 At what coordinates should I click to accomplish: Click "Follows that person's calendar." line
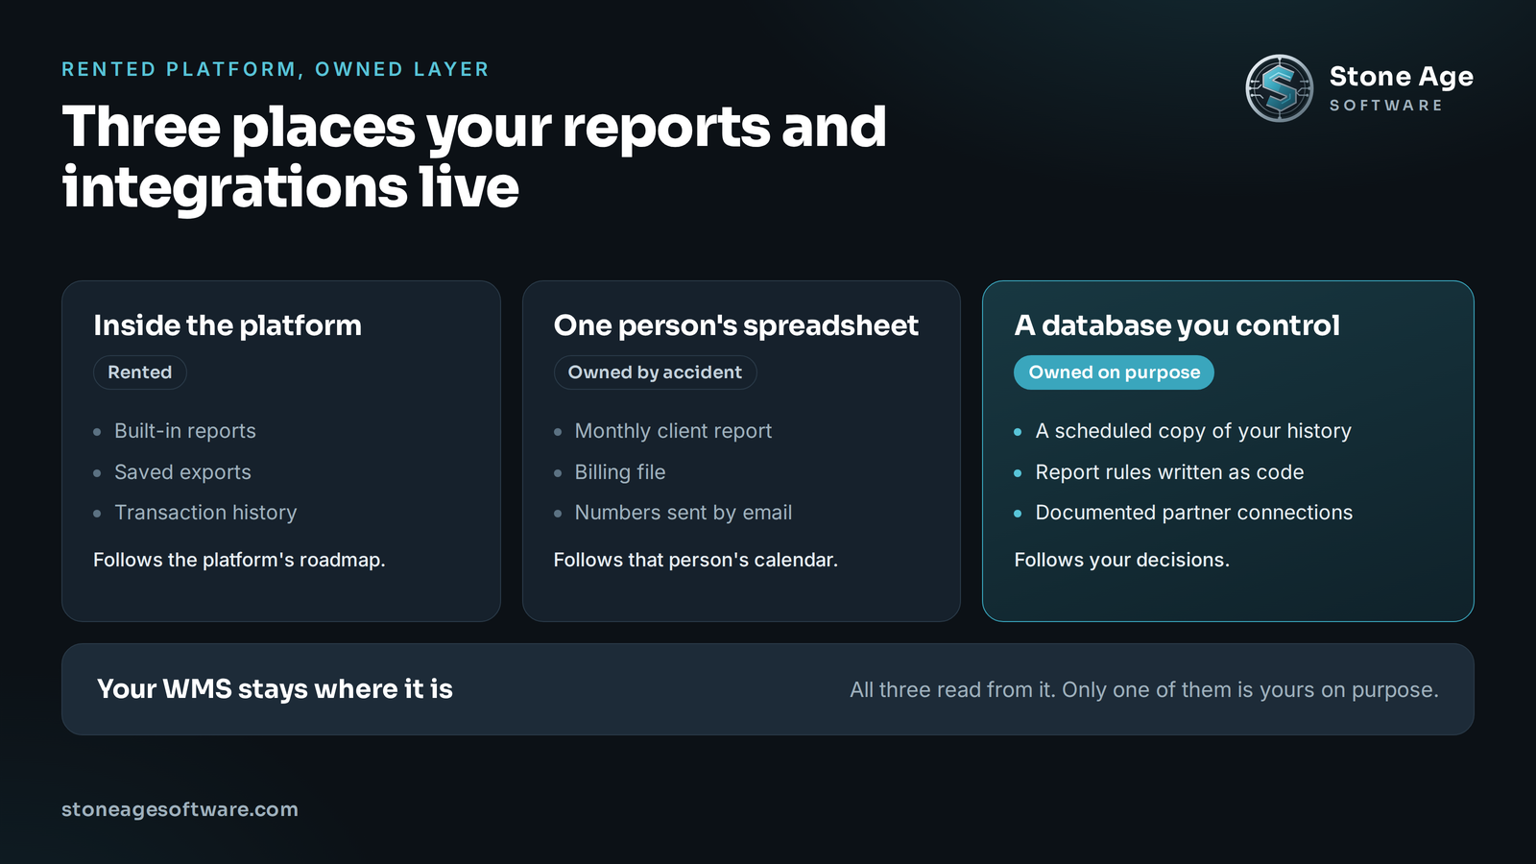696,560
